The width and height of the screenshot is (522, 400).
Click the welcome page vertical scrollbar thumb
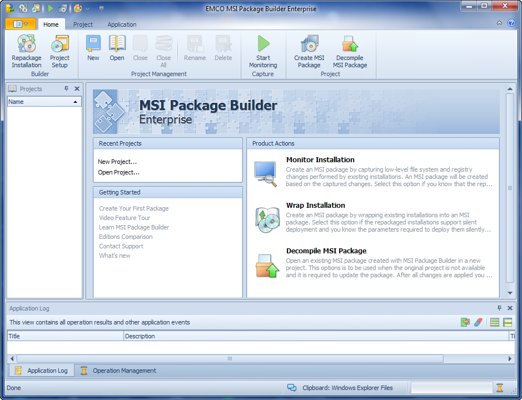point(510,188)
